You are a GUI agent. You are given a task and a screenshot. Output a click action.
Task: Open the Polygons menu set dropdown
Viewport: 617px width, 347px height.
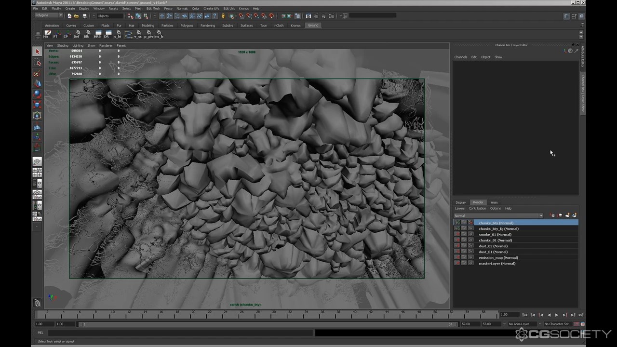48,15
